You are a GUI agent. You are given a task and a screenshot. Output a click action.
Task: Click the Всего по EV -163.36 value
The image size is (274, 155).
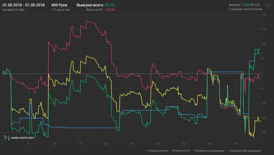click(x=100, y=10)
